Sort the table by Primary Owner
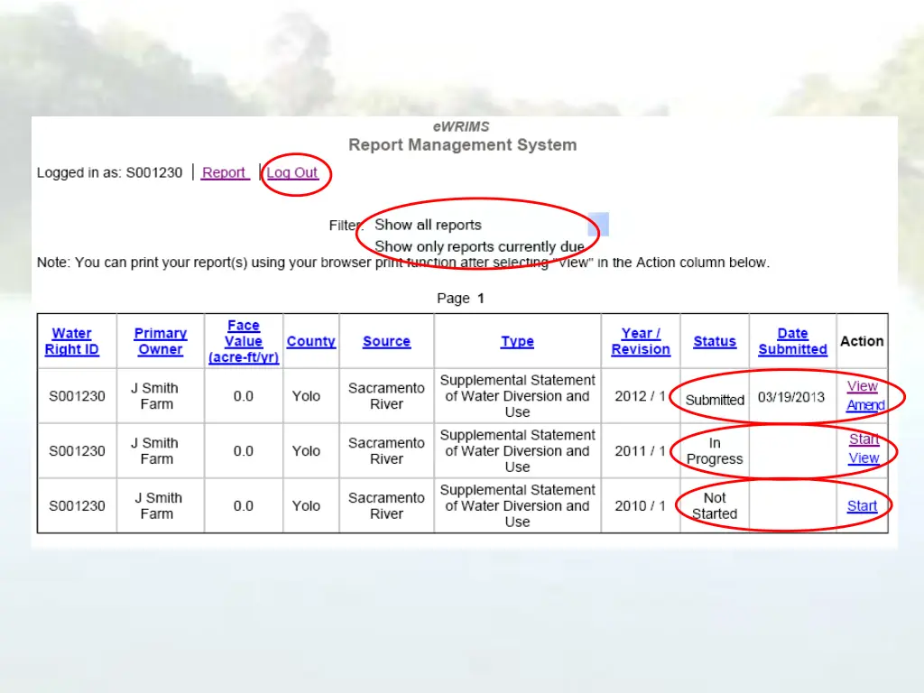 161,341
